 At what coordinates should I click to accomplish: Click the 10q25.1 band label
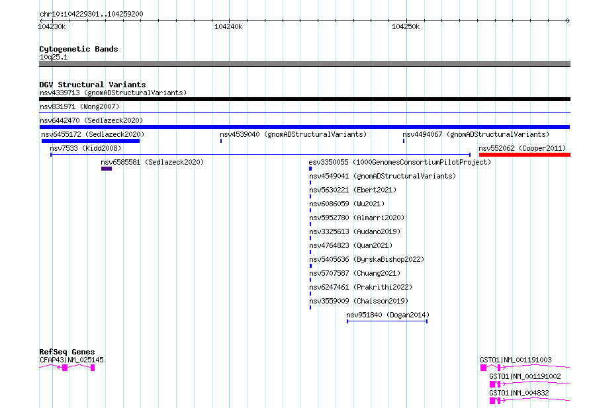pos(54,57)
